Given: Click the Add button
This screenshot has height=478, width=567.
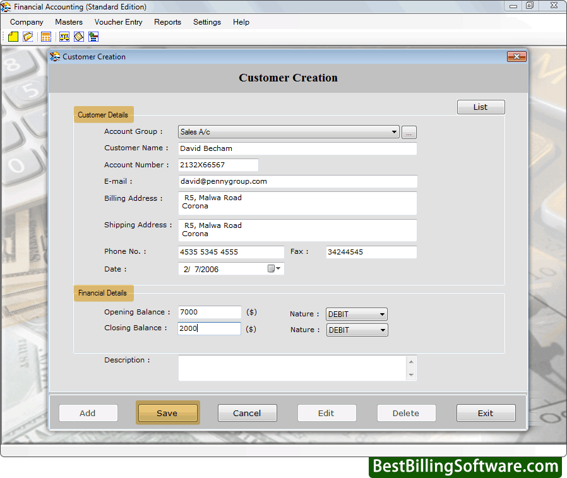Looking at the screenshot, I should pyautogui.click(x=88, y=413).
